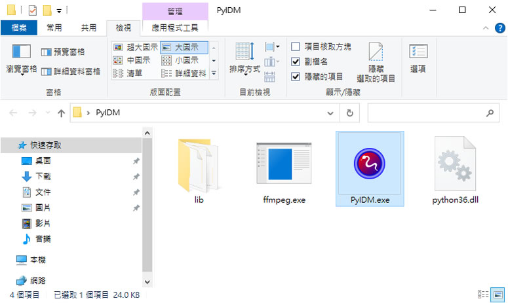
Task: Unpin 桌面 using its pin icon
Action: [136, 161]
